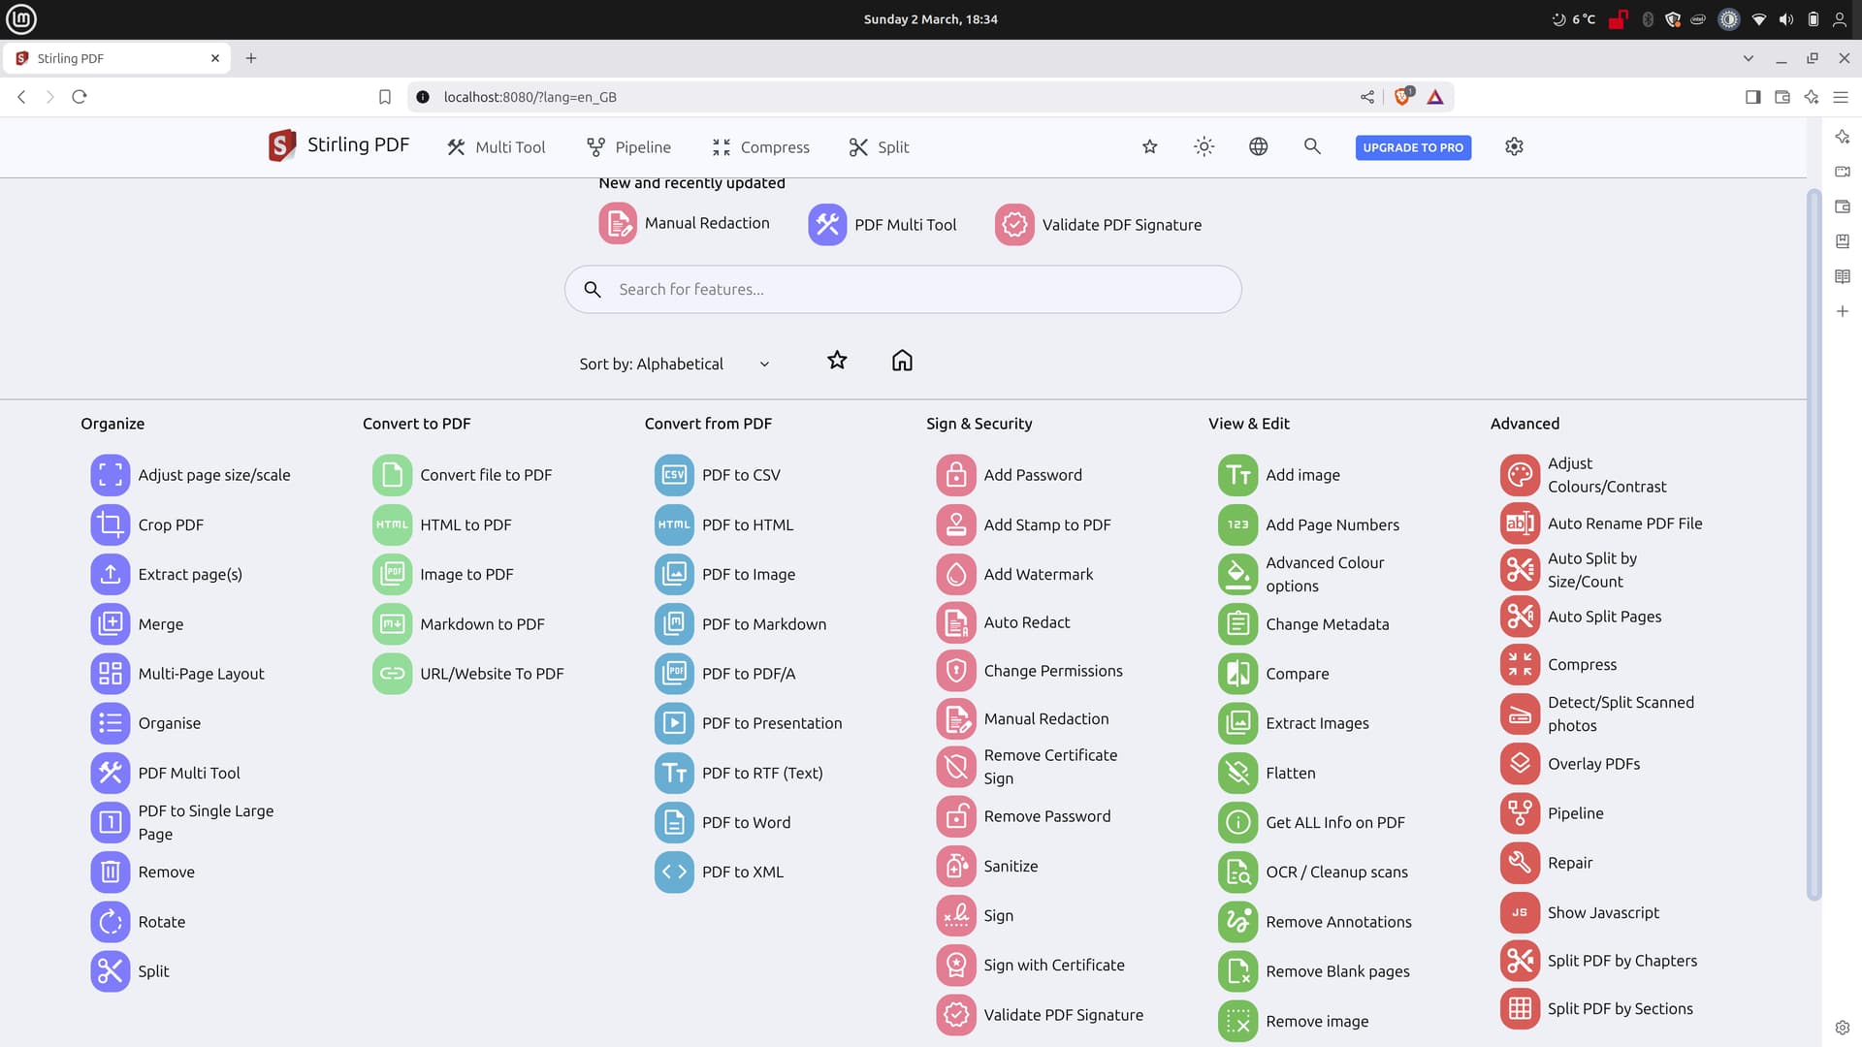The width and height of the screenshot is (1862, 1047).
Task: Open the Adjust Colours/Contrast palette icon
Action: click(1520, 475)
